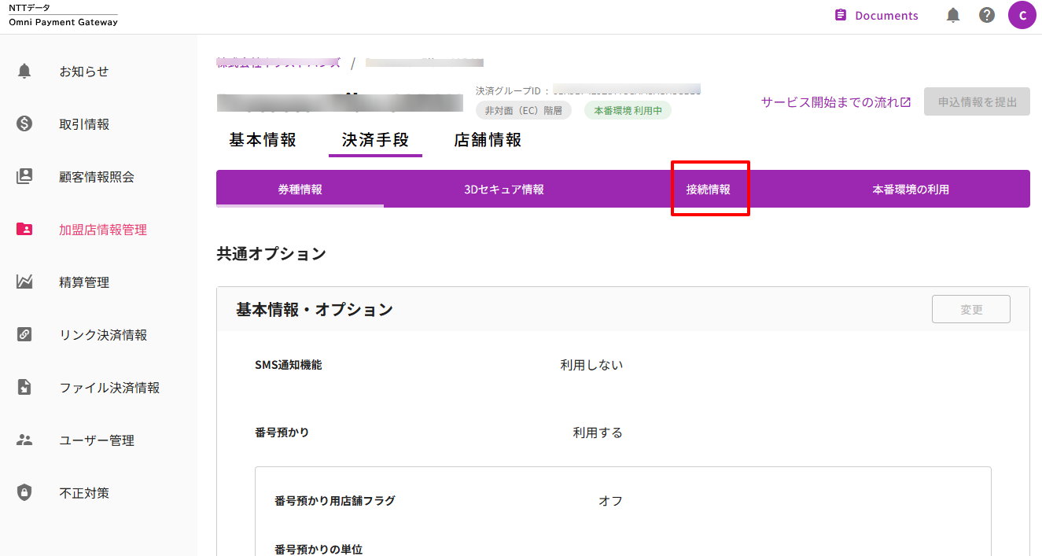The height and width of the screenshot is (556, 1042).
Task: Select 券種情報 sub-tab
Action: click(300, 189)
